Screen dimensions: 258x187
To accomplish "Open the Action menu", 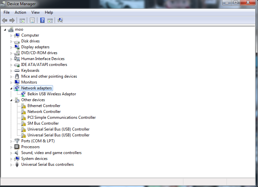I will [x=20, y=12].
